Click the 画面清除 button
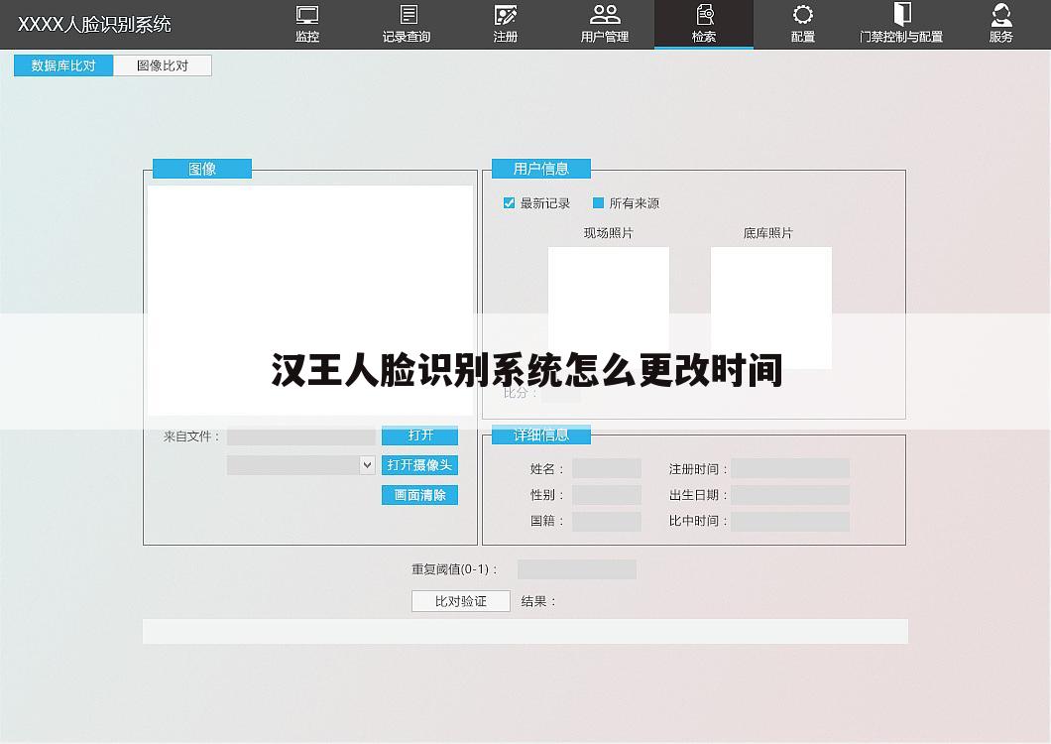Viewport: 1051px width, 744px height. click(419, 495)
